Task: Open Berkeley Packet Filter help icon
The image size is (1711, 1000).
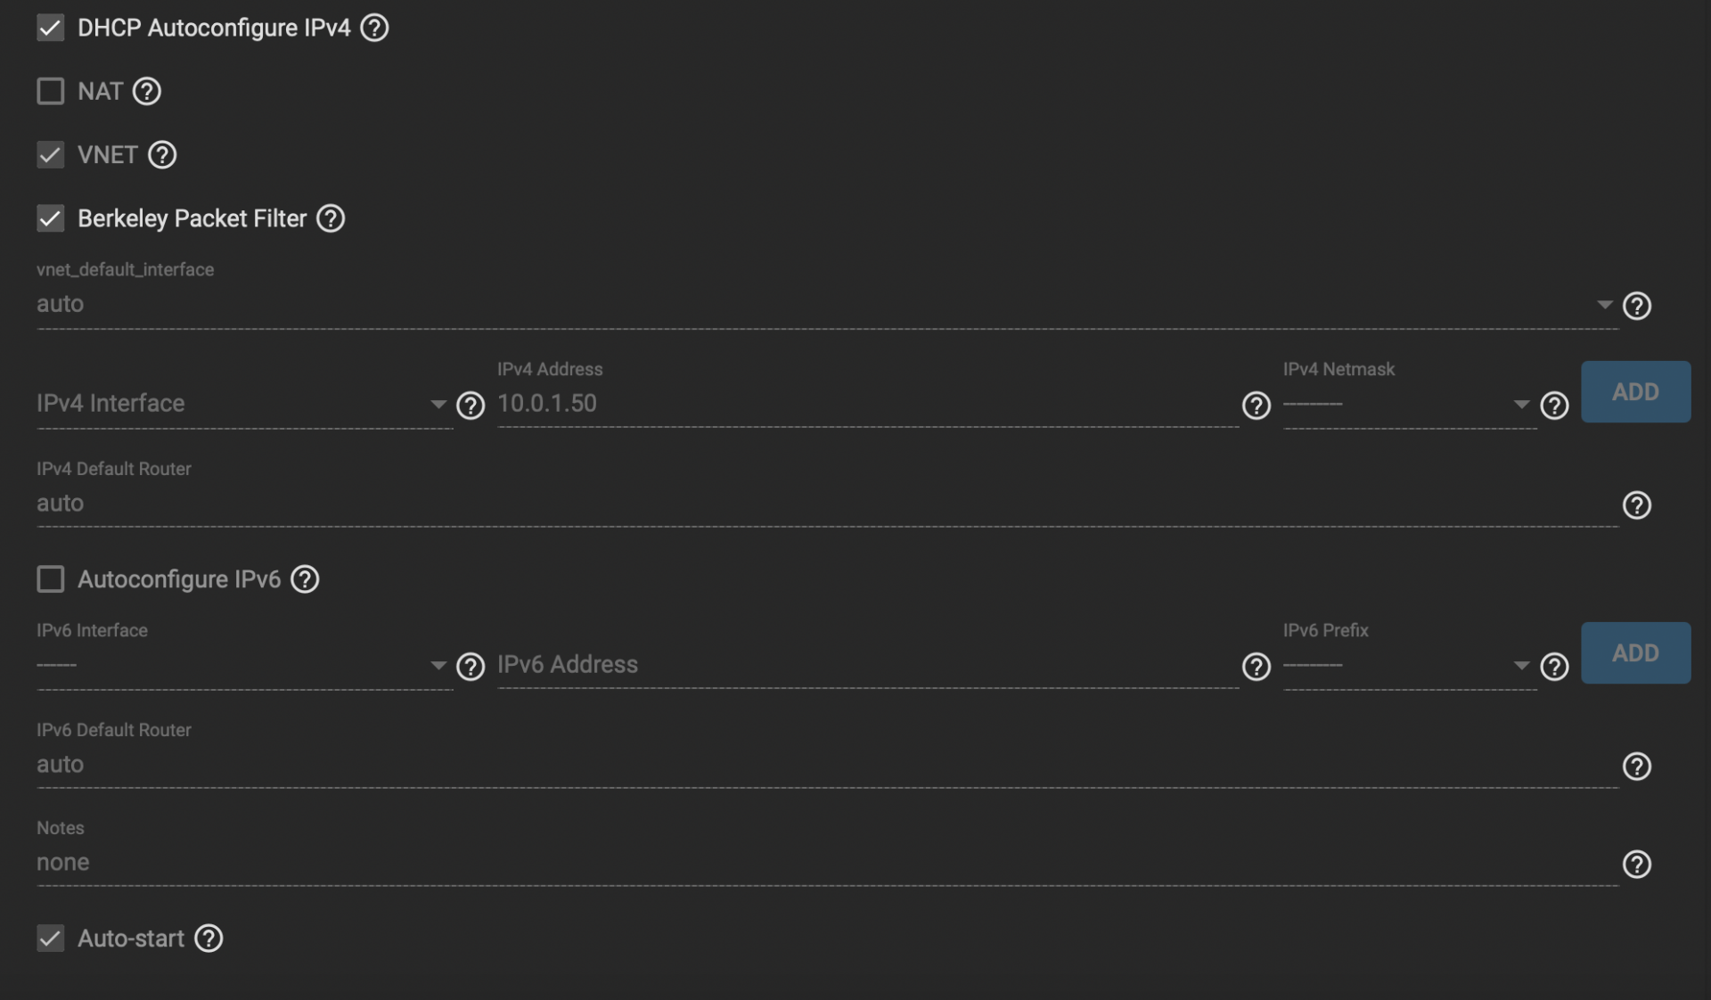Action: coord(331,218)
